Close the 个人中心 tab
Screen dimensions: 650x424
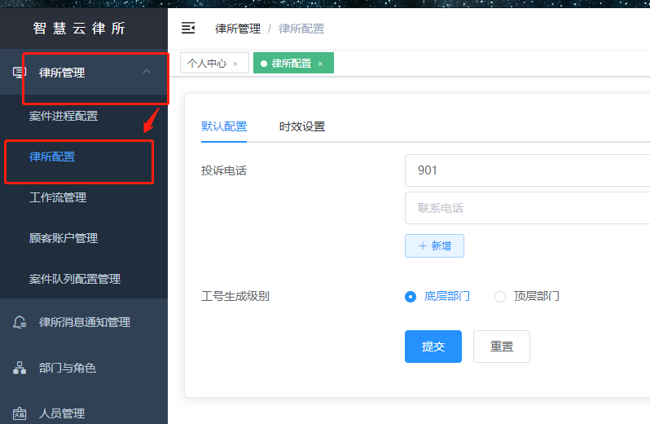pos(235,64)
